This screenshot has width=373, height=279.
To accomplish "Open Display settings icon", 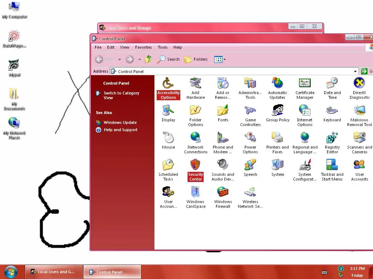I will pyautogui.click(x=168, y=113).
